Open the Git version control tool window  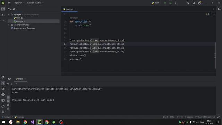click(3, 112)
